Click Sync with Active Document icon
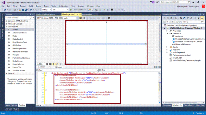The image size is (206, 115). coord(181,18)
